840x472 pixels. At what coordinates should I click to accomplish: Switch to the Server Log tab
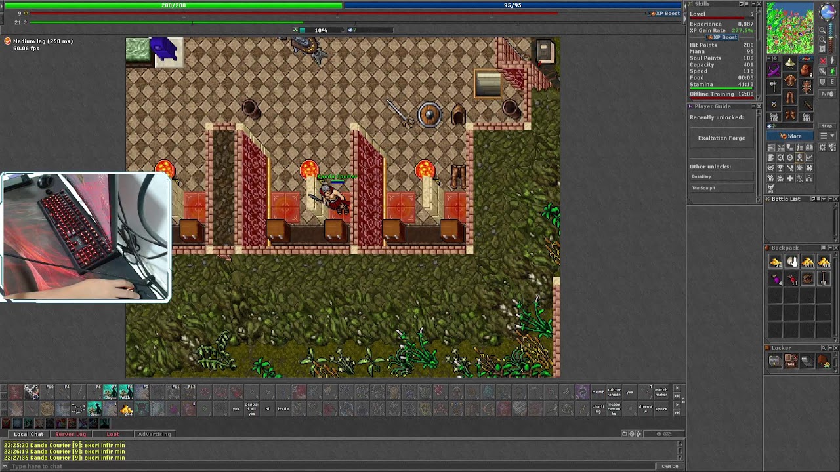coord(70,434)
